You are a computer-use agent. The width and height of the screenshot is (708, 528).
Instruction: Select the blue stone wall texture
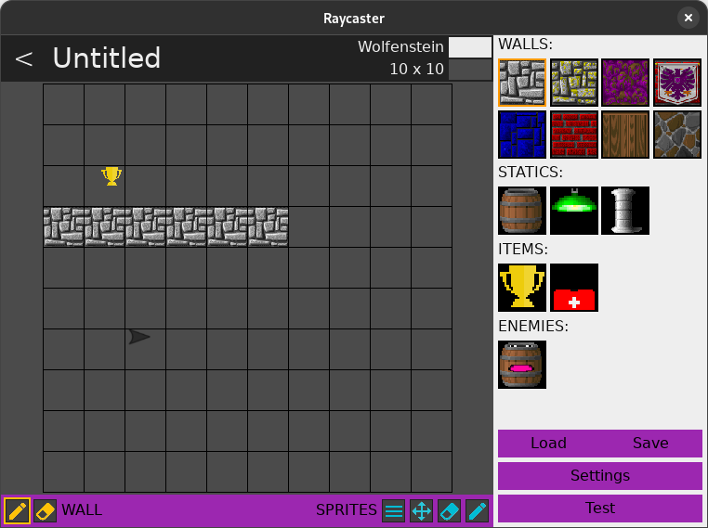(522, 135)
